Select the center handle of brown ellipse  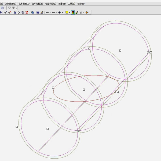(84, 90)
